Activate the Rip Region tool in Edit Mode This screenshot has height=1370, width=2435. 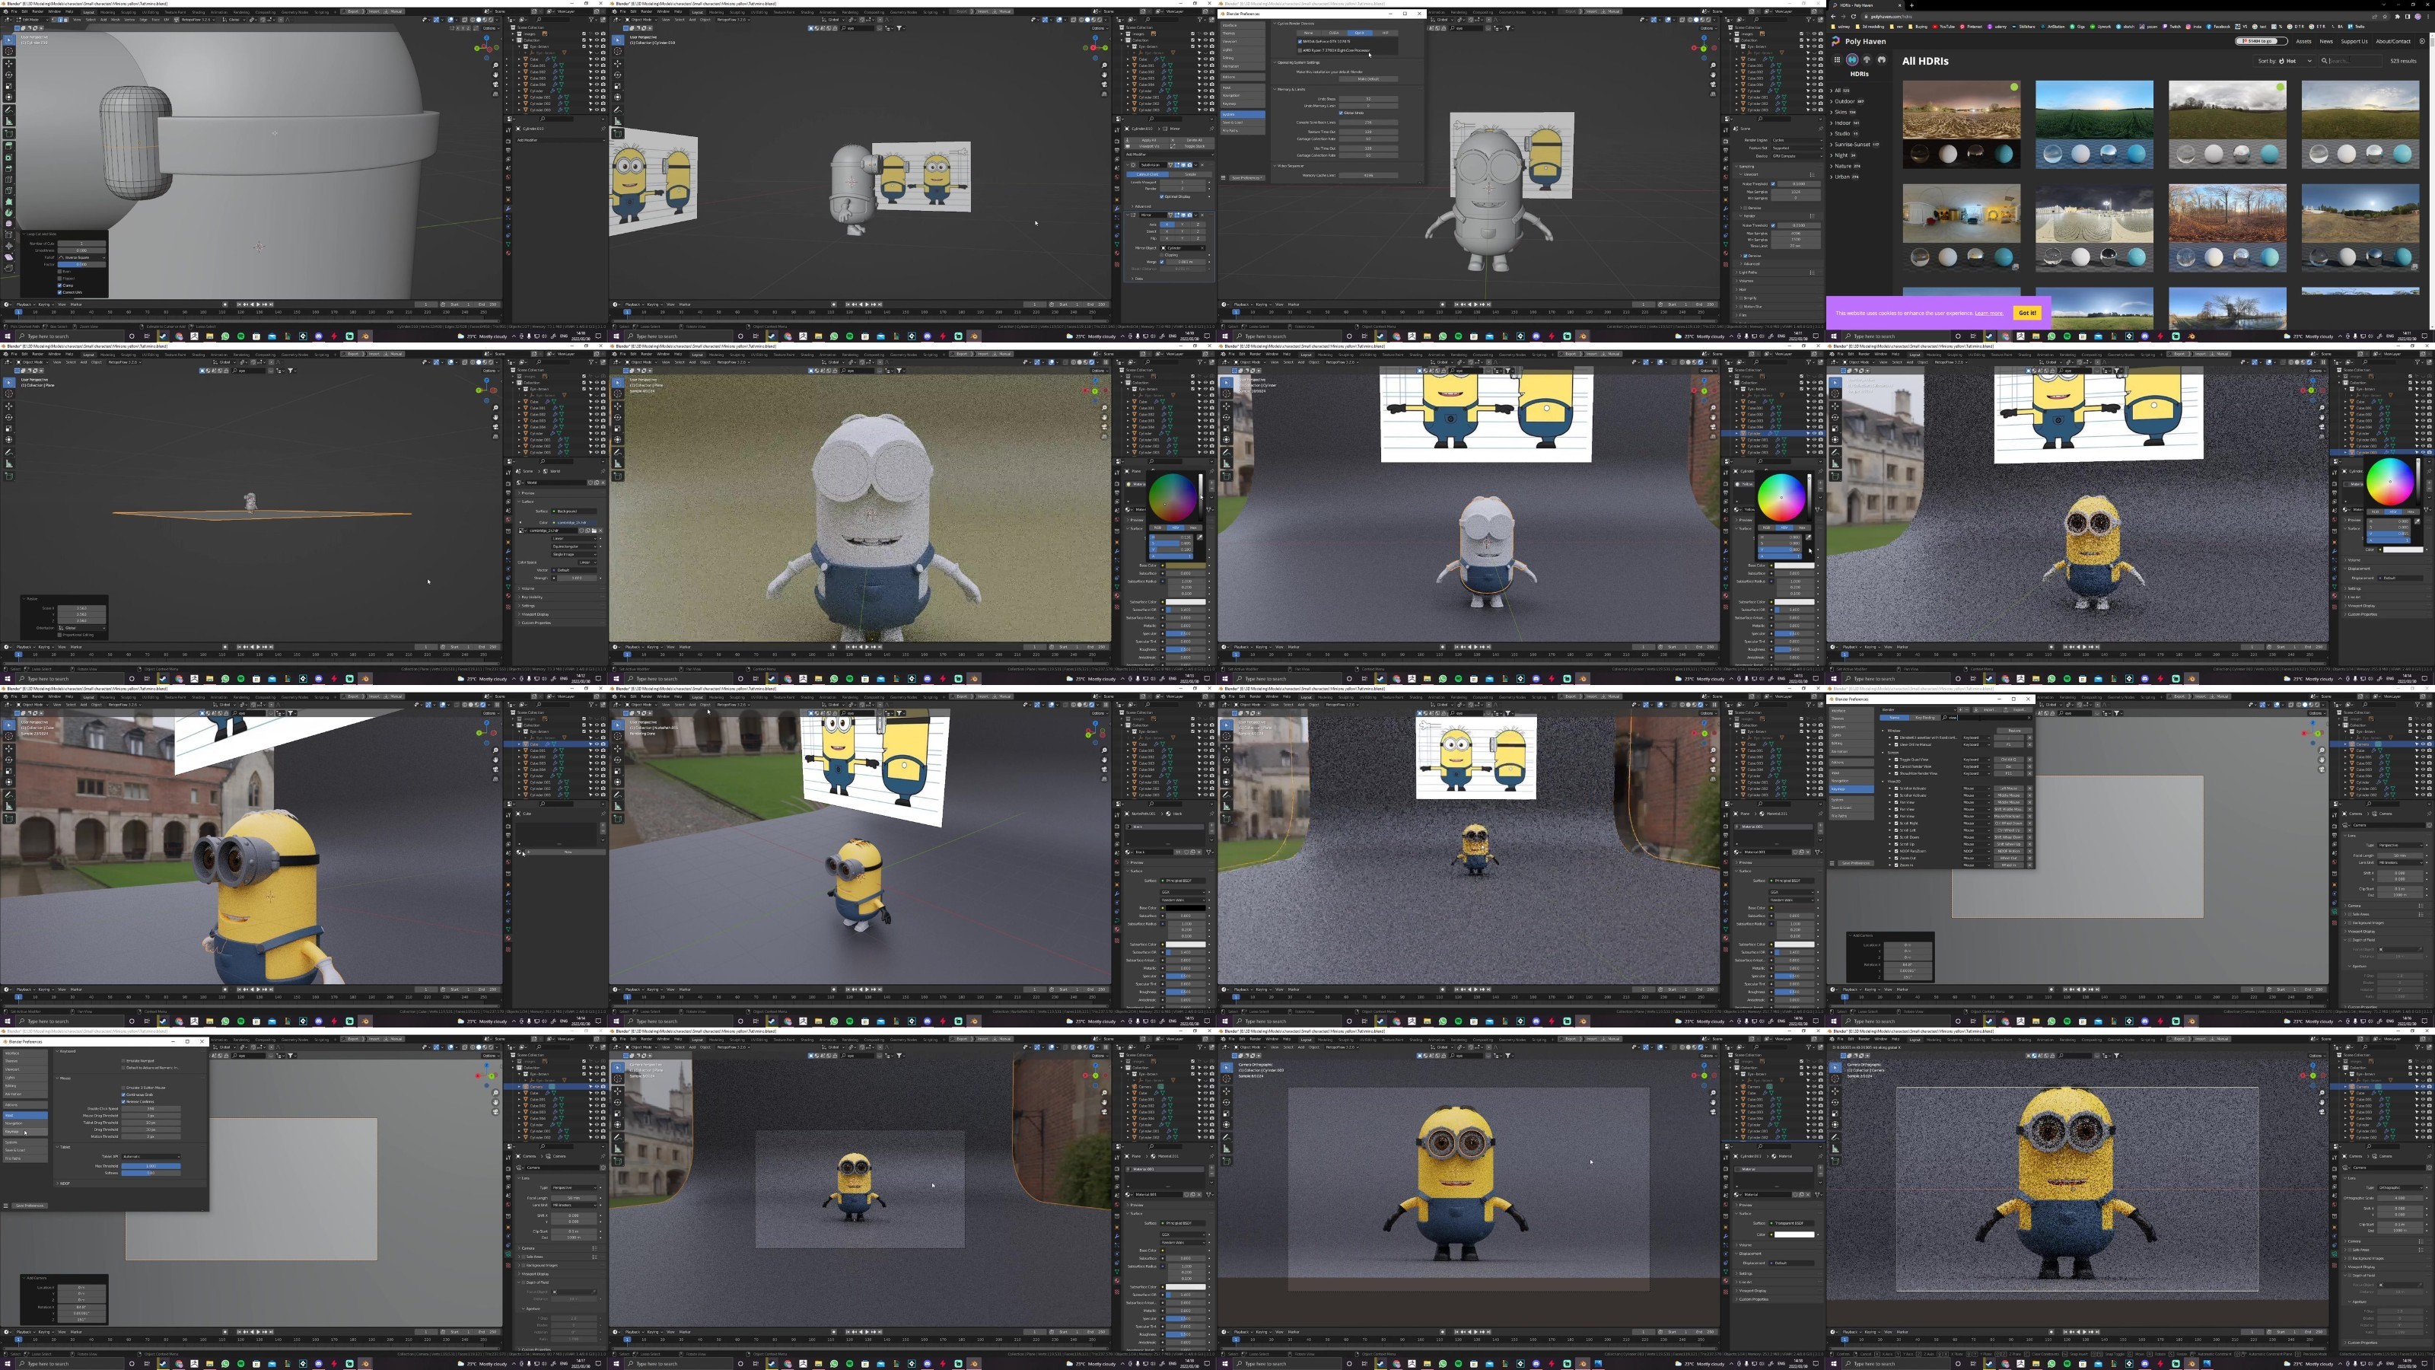[8, 269]
